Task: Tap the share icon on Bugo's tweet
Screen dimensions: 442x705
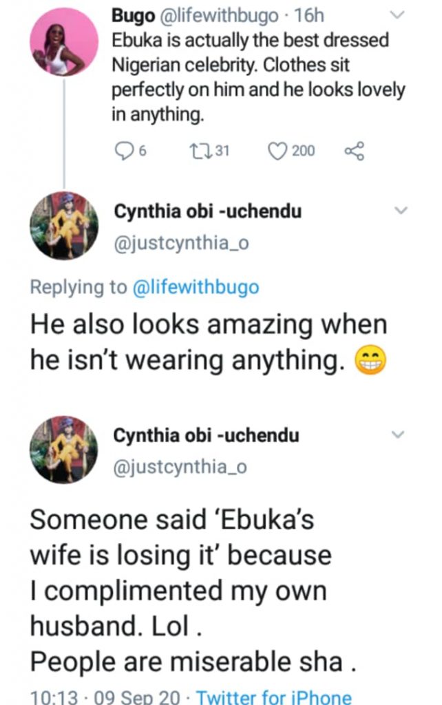Action: click(353, 151)
